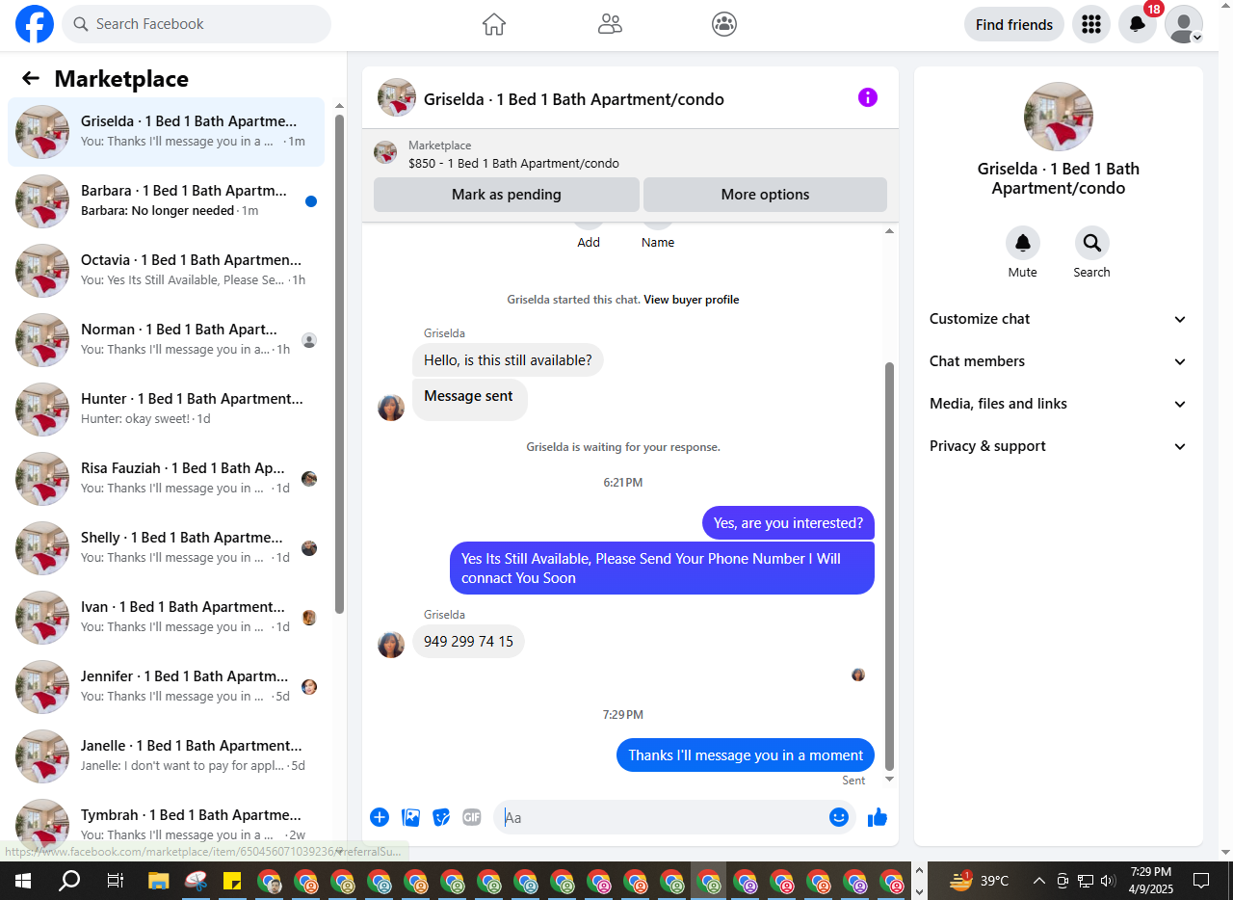This screenshot has width=1233, height=900.
Task: Open the Risa Fauziah conversation
Action: click(x=166, y=479)
